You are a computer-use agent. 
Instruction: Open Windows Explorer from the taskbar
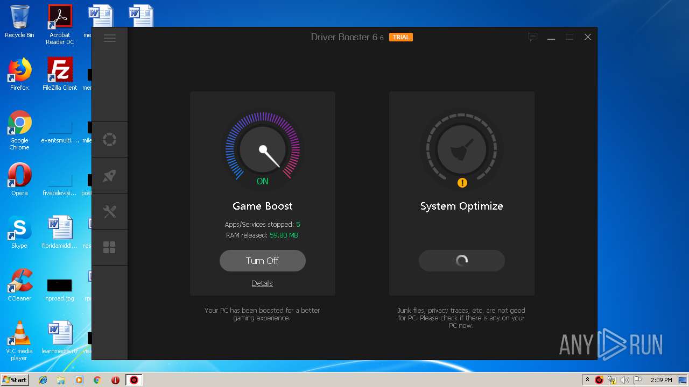[x=61, y=380]
